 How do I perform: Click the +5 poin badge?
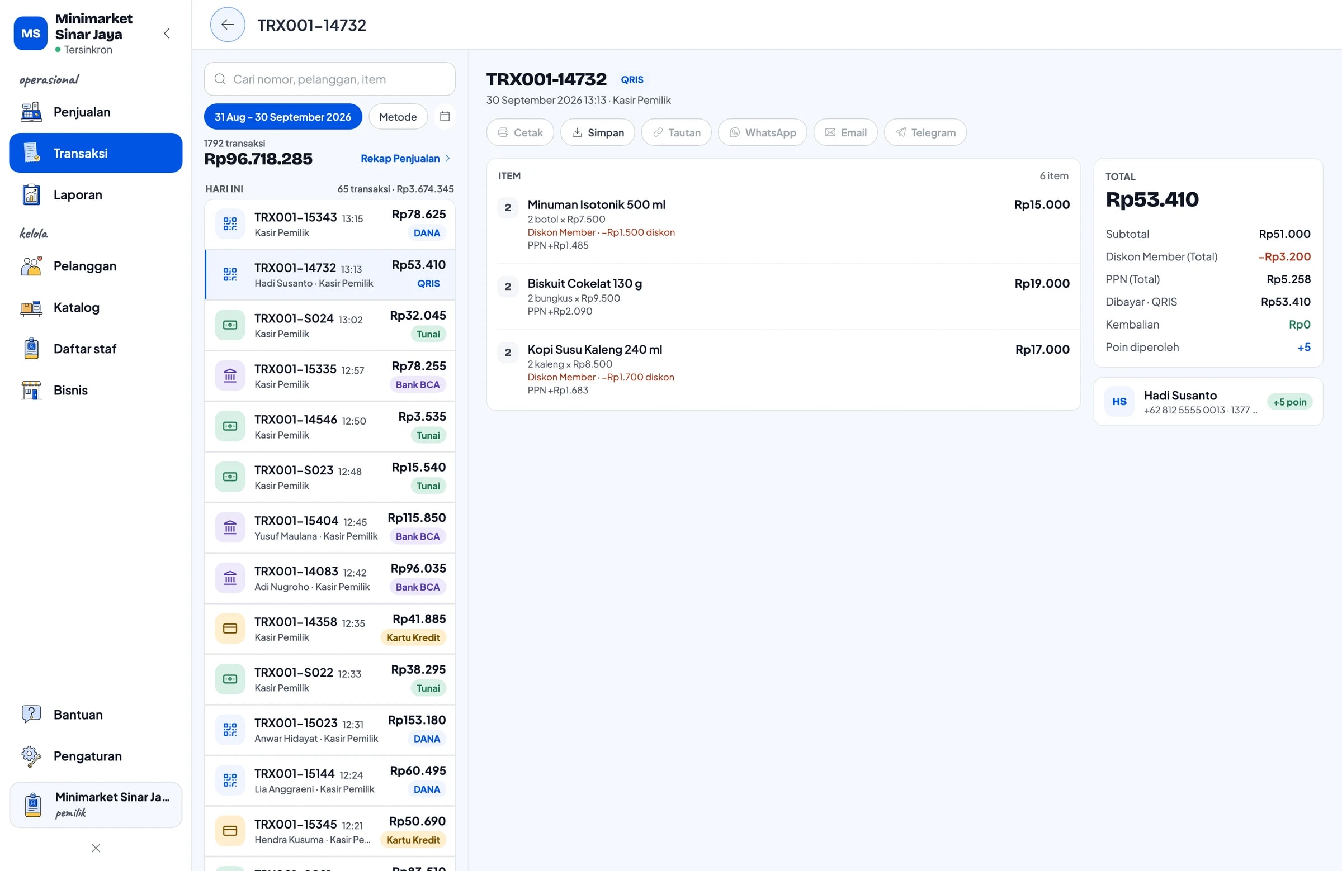pyautogui.click(x=1289, y=402)
